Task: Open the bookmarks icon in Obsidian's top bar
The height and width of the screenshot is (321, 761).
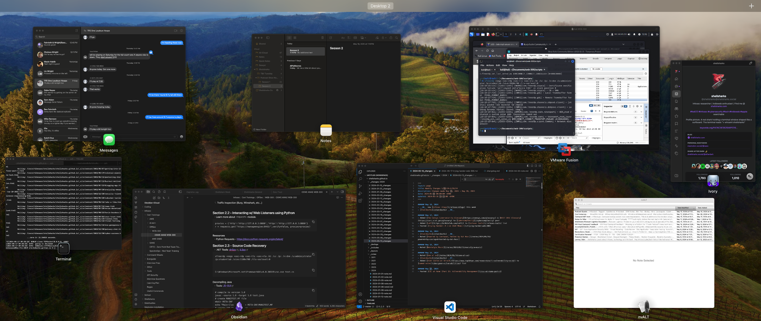Action: pyautogui.click(x=165, y=192)
